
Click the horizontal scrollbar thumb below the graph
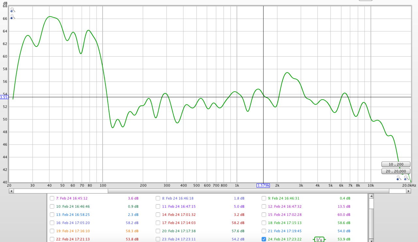pyautogui.click(x=248, y=191)
